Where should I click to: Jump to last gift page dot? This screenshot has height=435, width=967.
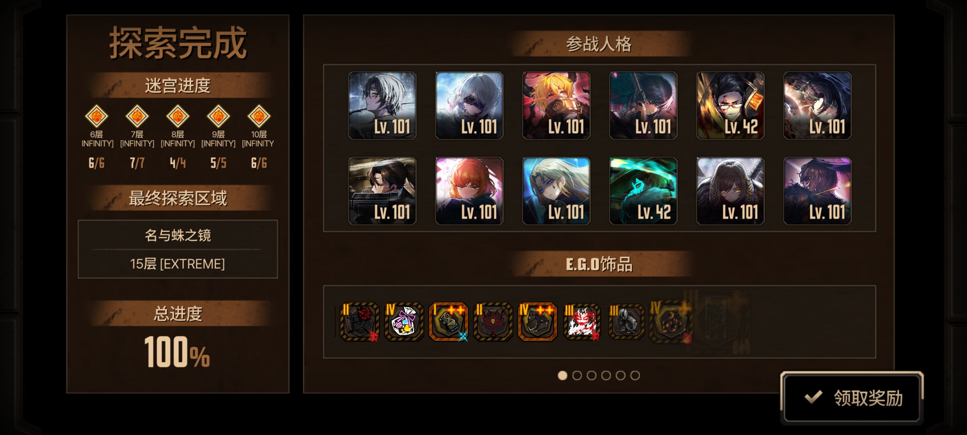[635, 375]
